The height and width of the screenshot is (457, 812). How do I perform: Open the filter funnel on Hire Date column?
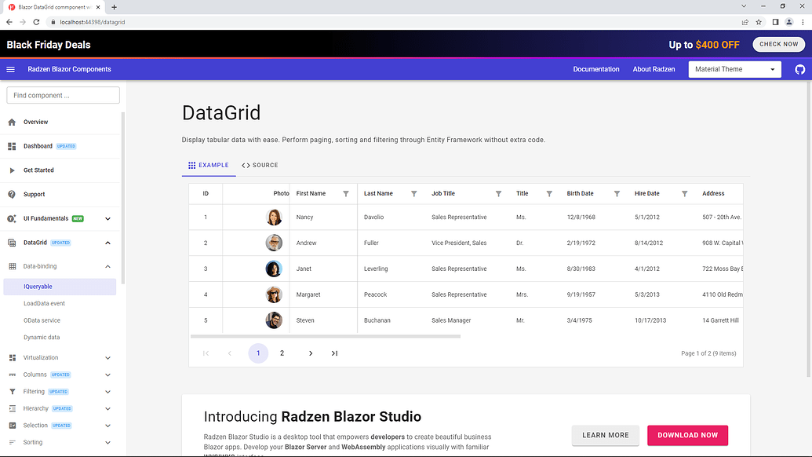(684, 193)
